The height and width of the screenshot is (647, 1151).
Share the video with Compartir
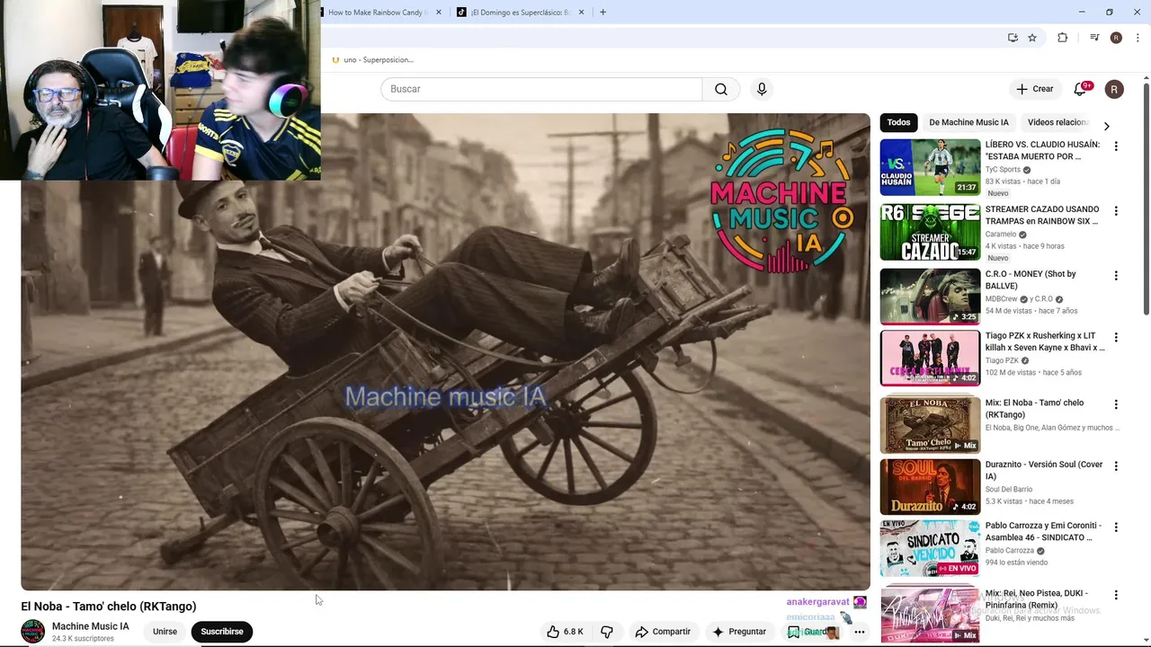pos(663,632)
